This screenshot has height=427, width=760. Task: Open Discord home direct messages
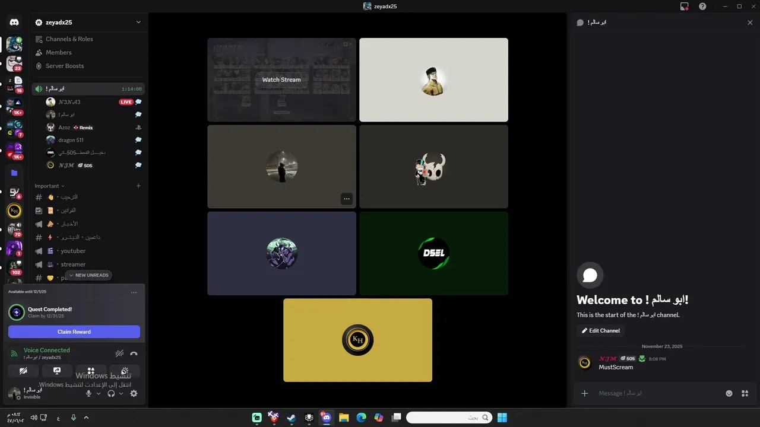click(x=14, y=23)
